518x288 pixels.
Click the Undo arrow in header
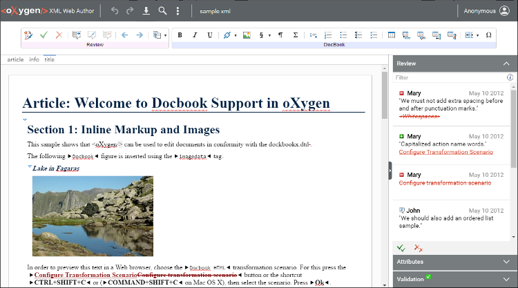tap(115, 11)
